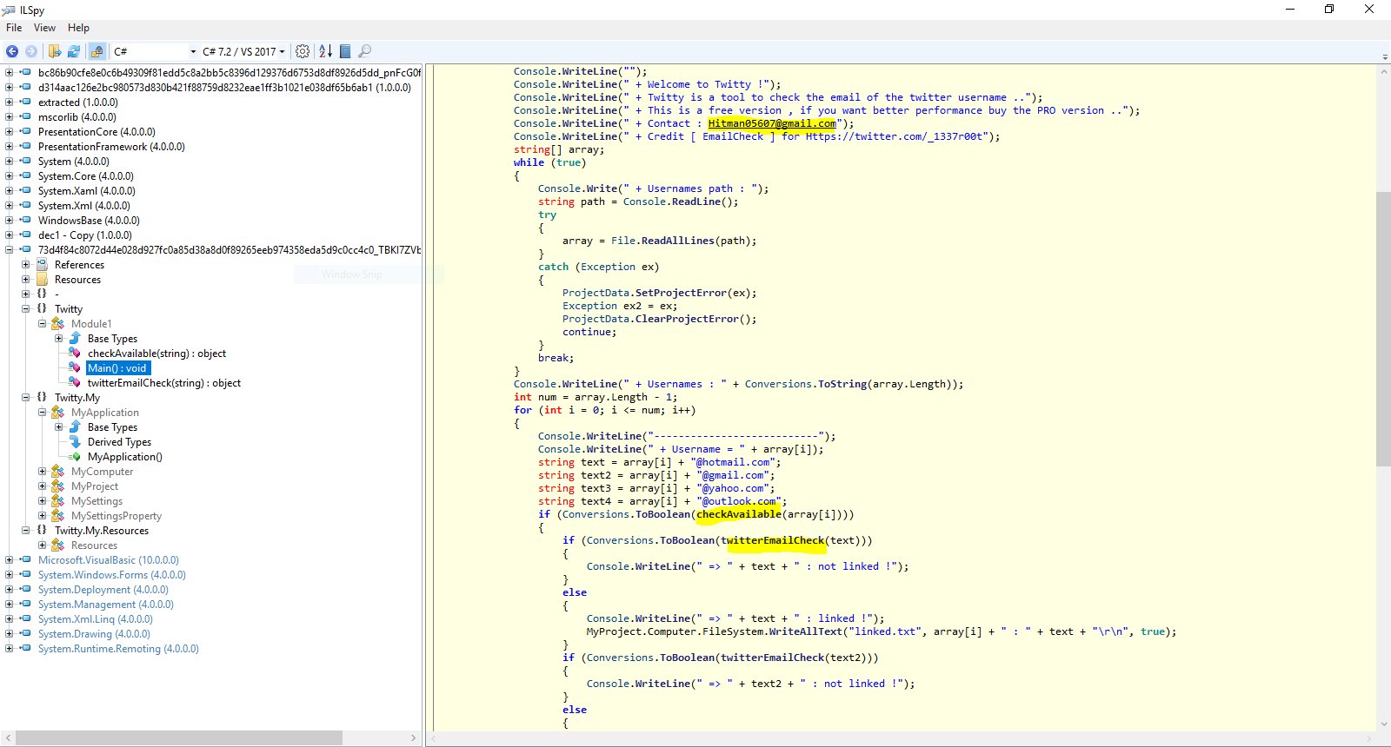This screenshot has width=1391, height=747.
Task: Collapse the Module1 class node
Action: 42,323
